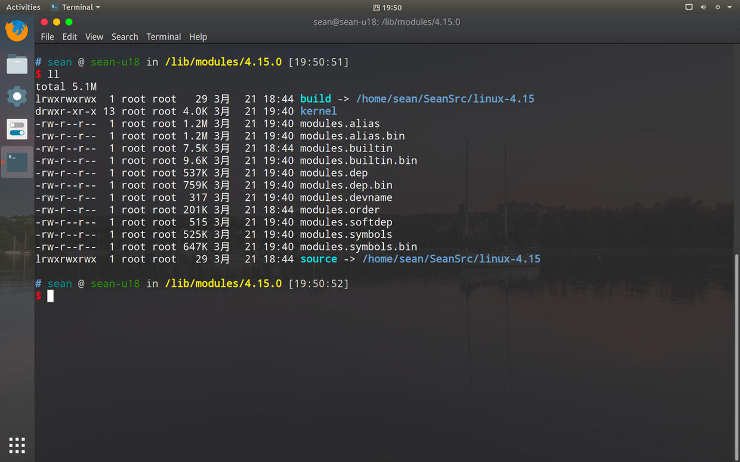Click modules.softdep filename
Image resolution: width=740 pixels, height=462 pixels.
pyautogui.click(x=346, y=222)
